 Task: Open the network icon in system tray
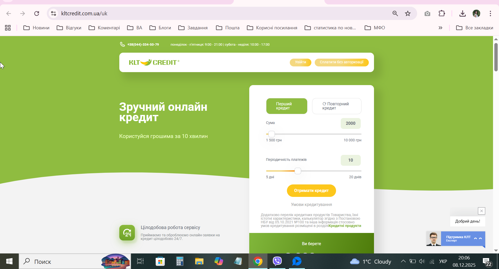pyautogui.click(x=432, y=261)
